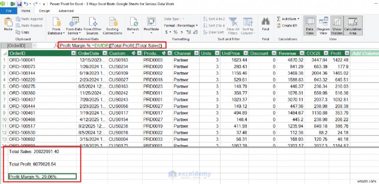The width and height of the screenshot is (379, 184).
Task: Click the formula bar with DIVIDE formula
Action: [x=112, y=45]
